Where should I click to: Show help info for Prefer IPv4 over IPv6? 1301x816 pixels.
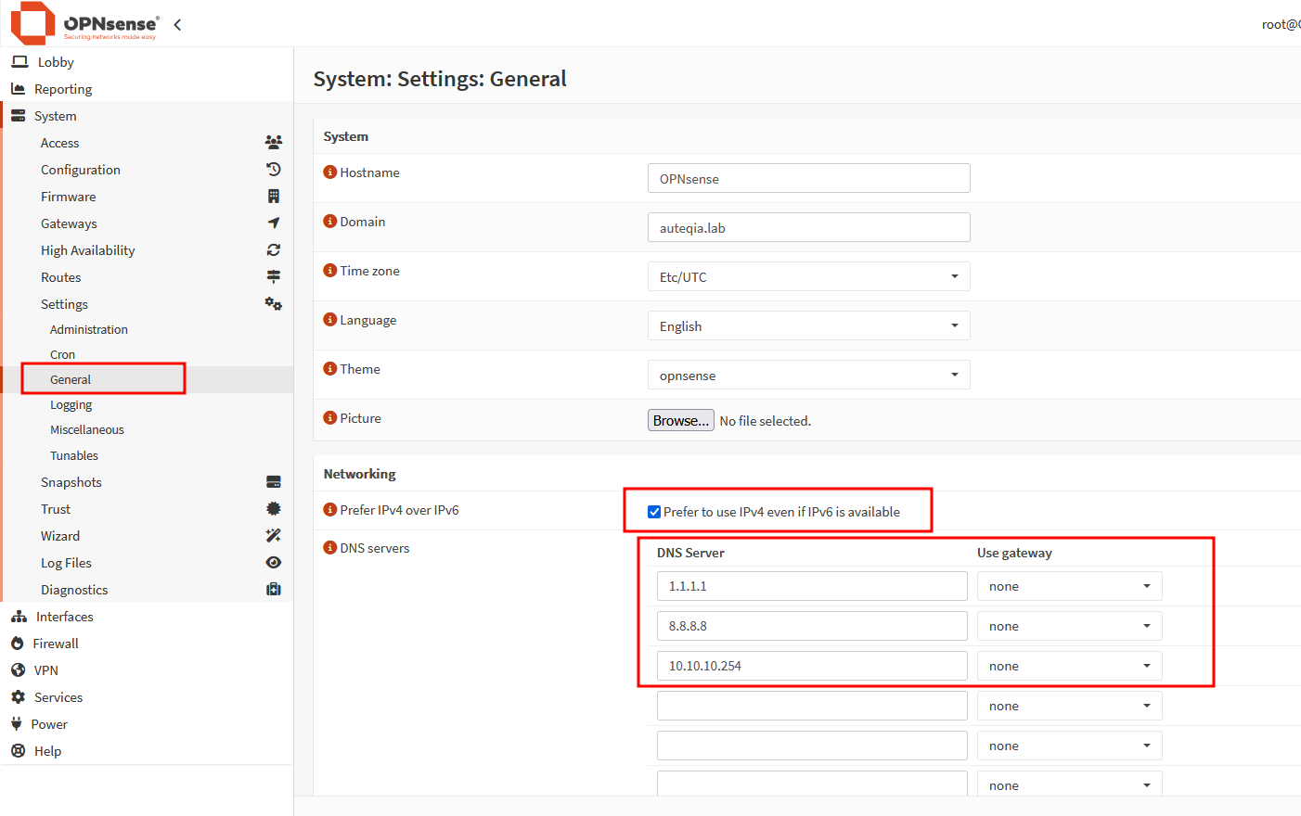tap(329, 510)
